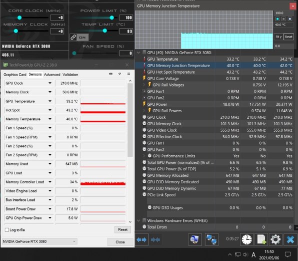Viewport: 298px width, 261px height.
Task: Show hidden taskbar tray icons chevron
Action: pyautogui.click(x=230, y=254)
